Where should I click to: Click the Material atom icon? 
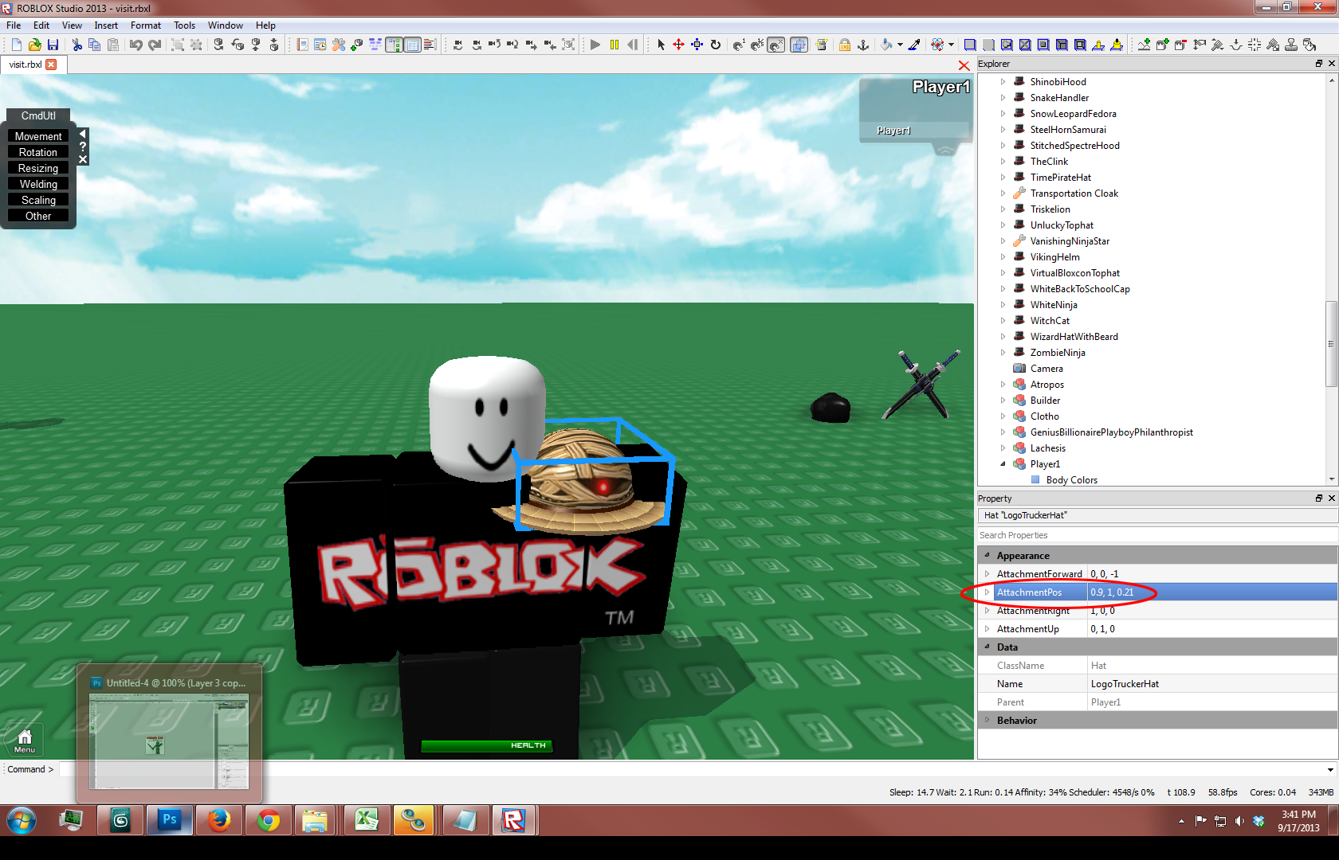point(937,45)
